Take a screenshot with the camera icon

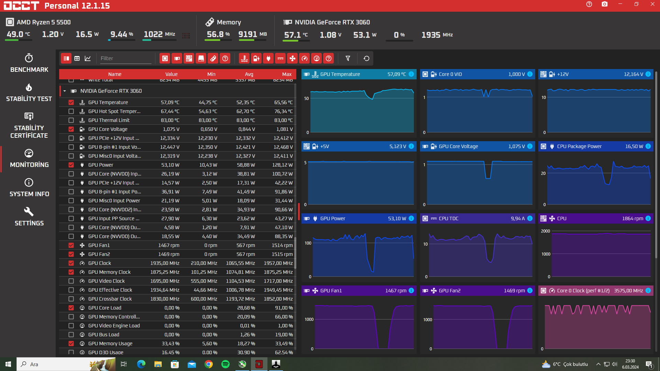click(x=605, y=4)
